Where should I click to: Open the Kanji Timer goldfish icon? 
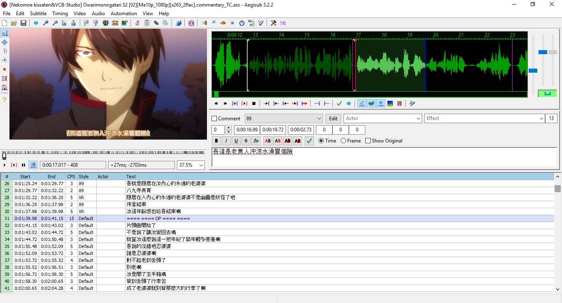point(223,23)
